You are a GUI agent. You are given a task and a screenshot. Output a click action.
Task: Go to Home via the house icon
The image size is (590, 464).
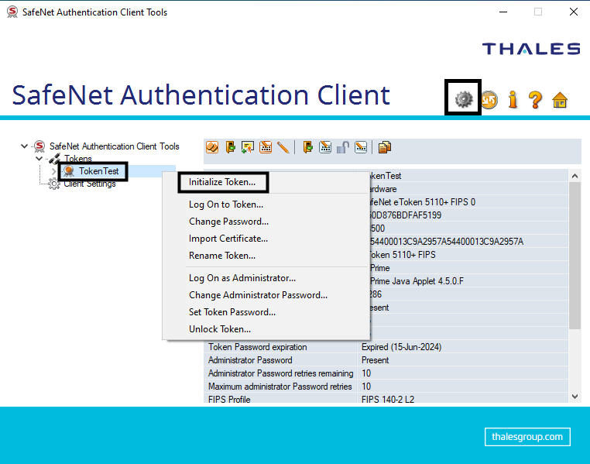point(560,99)
